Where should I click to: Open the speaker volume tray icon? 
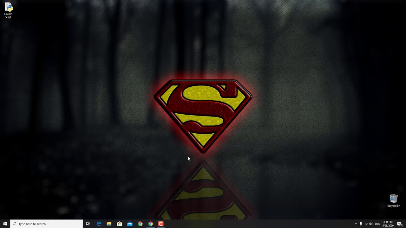371,224
